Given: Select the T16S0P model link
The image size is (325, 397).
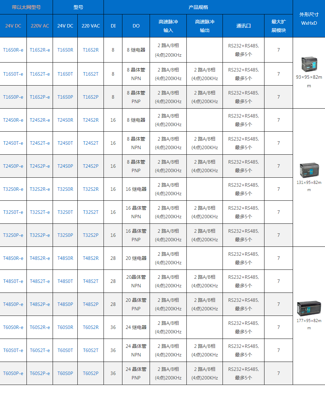Looking at the screenshot, I should pyautogui.click(x=65, y=97).
